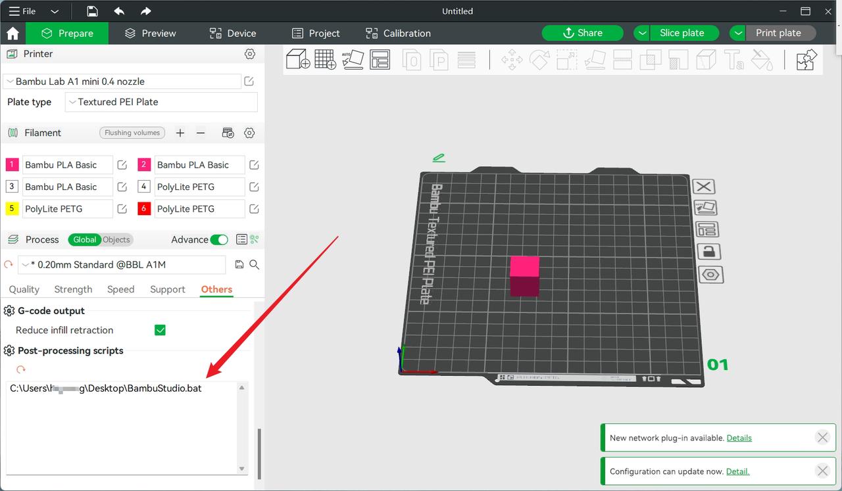Undo the last action

point(119,11)
